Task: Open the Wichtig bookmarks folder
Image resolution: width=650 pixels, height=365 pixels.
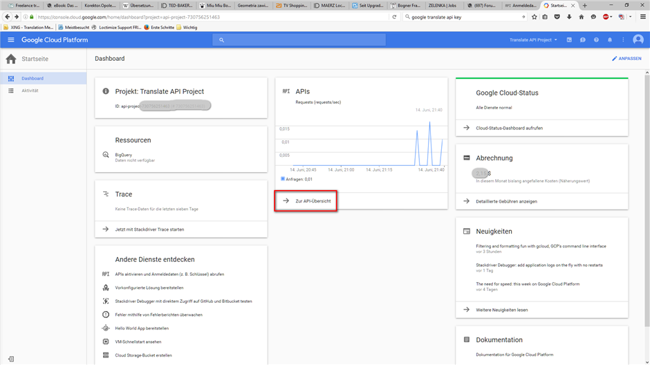Action: pos(187,28)
